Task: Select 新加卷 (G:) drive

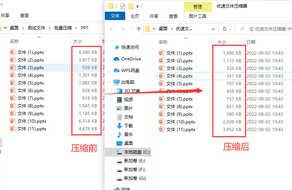Action: pos(135,178)
